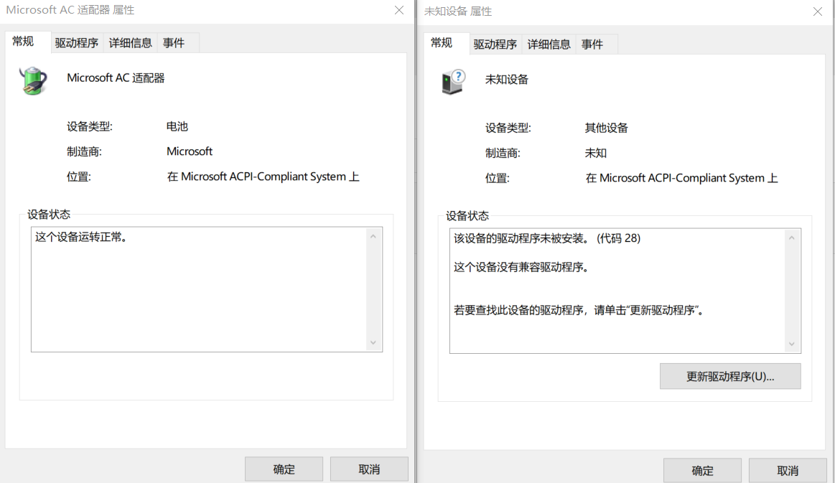835x483 pixels.
Task: Confirm with 确定 in Microsoft AC 适配器 window
Action: [x=284, y=469]
